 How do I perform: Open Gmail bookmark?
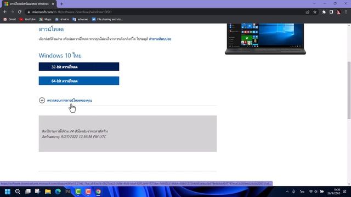pos(9,20)
